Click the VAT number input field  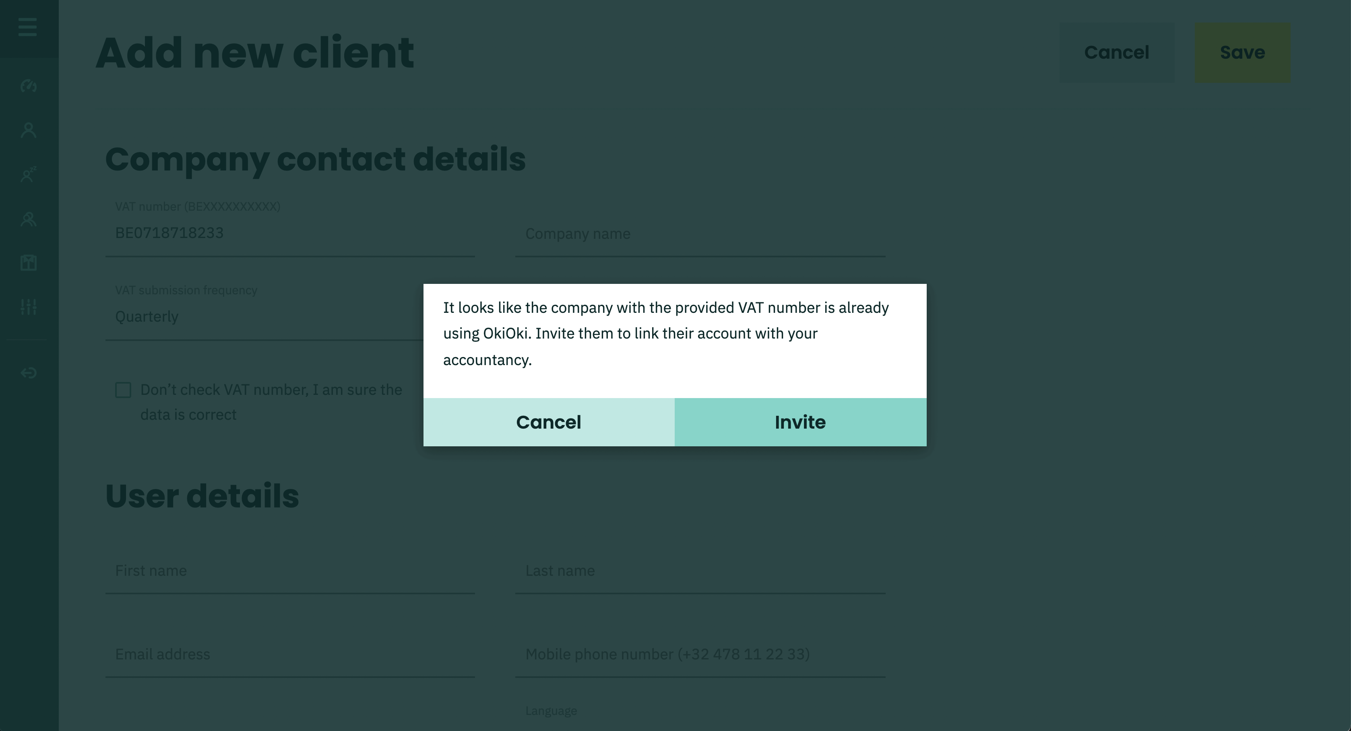[x=290, y=233]
